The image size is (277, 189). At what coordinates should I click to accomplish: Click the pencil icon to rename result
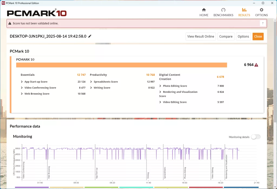pyautogui.click(x=90, y=36)
